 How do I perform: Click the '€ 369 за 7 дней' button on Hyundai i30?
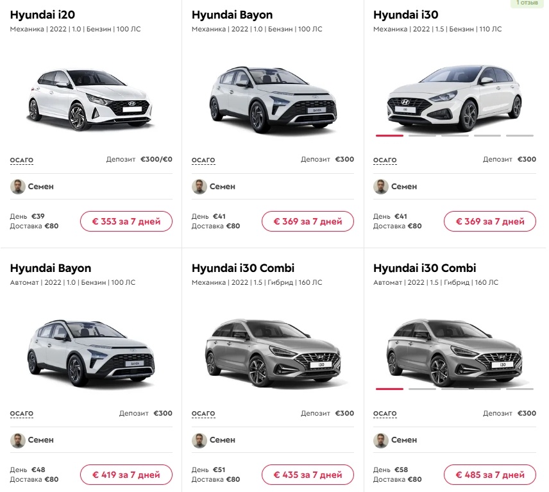pyautogui.click(x=489, y=220)
